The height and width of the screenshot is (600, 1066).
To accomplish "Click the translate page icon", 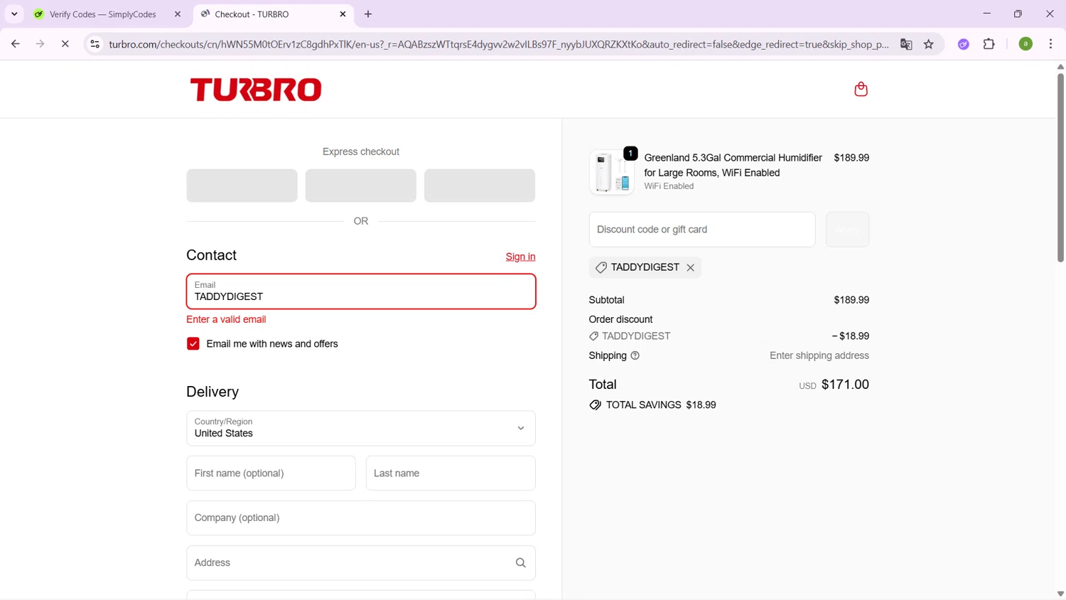I will [906, 44].
